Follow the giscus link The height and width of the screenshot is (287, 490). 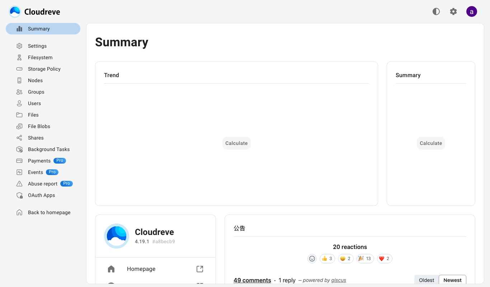pyautogui.click(x=339, y=280)
